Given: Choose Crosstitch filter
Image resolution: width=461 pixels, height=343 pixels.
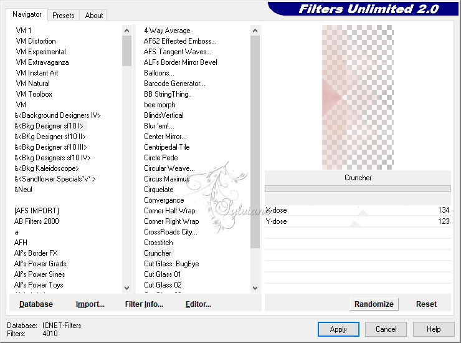Looking at the screenshot, I should coord(158,243).
